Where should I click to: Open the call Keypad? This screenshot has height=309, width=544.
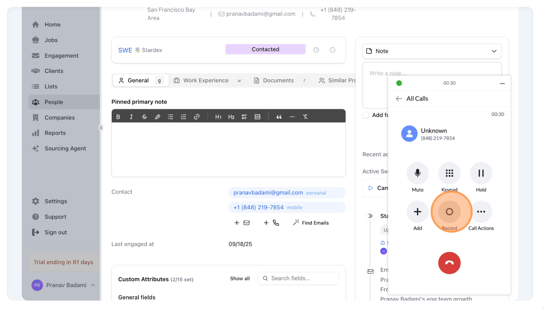point(449,173)
